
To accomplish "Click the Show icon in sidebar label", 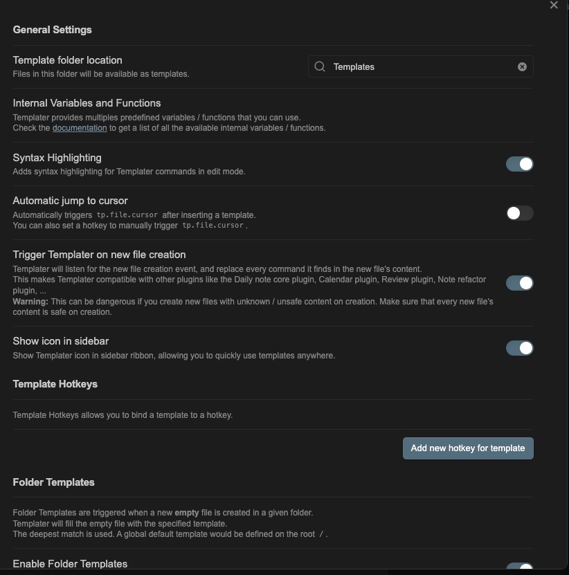I will point(61,340).
